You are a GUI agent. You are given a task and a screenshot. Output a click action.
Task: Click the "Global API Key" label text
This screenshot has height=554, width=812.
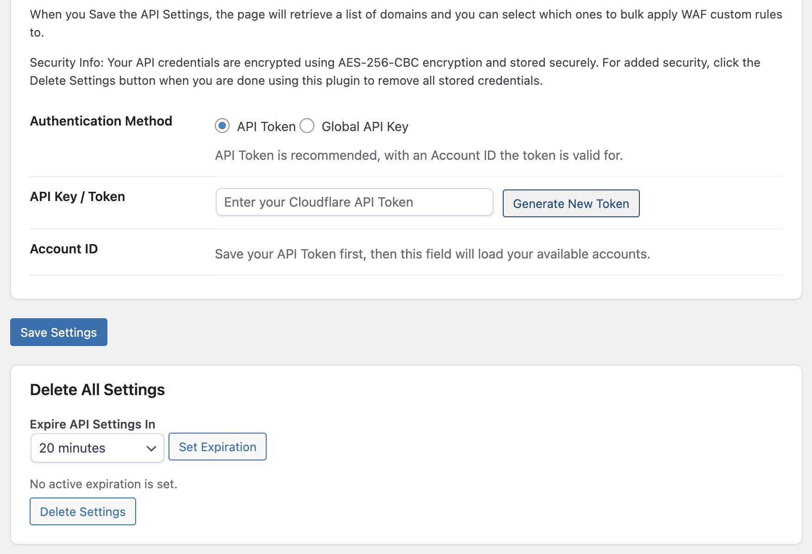click(365, 127)
